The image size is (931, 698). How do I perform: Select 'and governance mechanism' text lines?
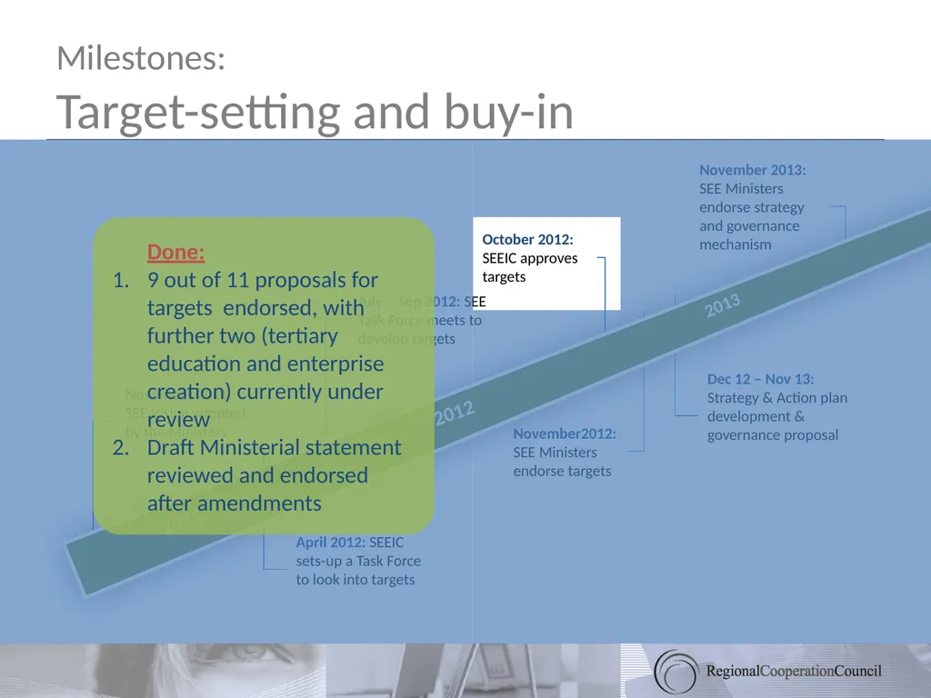749,235
